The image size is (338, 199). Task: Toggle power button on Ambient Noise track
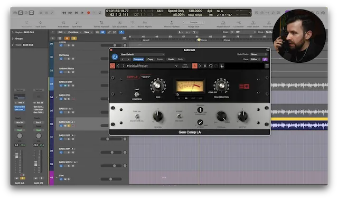(61, 72)
